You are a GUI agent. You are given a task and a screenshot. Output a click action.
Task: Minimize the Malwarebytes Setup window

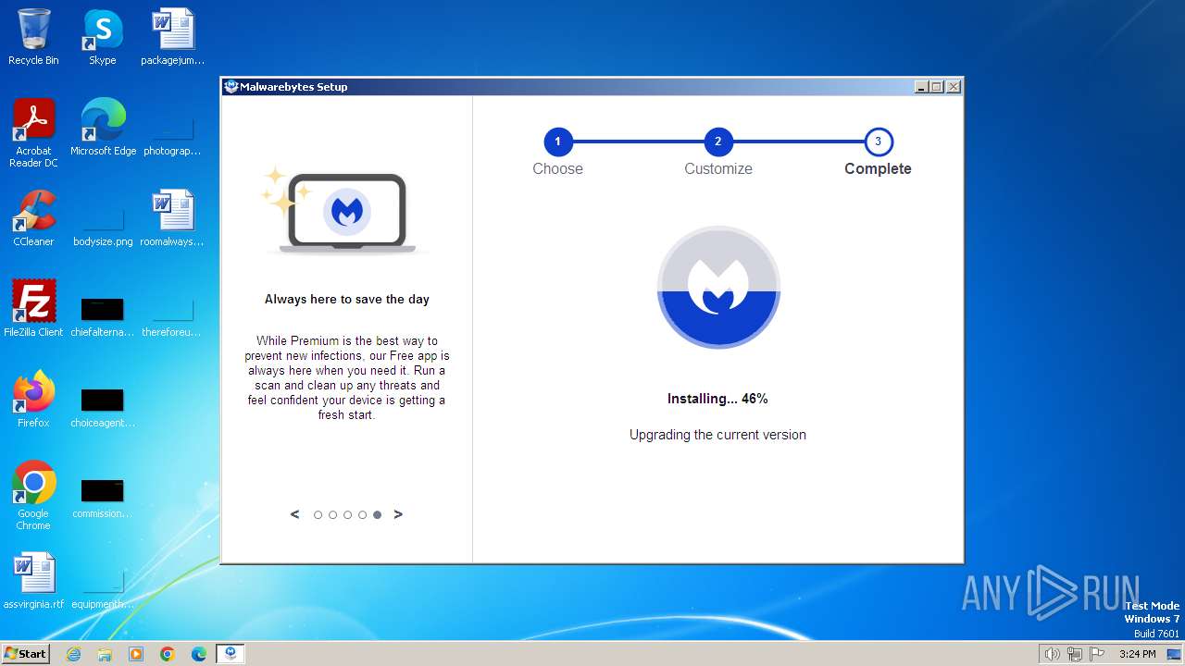[921, 87]
